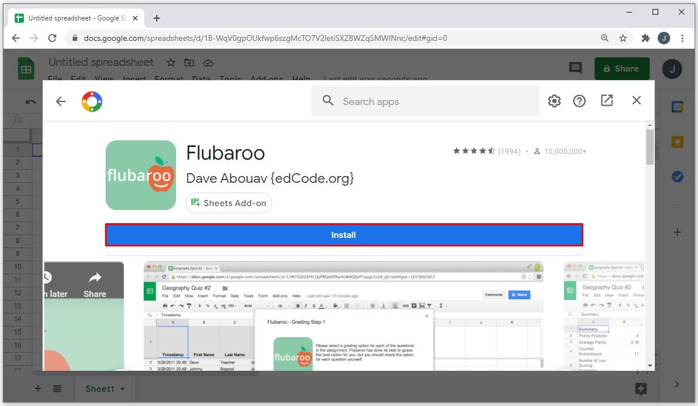Bookmark this page with star icon
Viewport: 698px width, 406px height.
[623, 38]
